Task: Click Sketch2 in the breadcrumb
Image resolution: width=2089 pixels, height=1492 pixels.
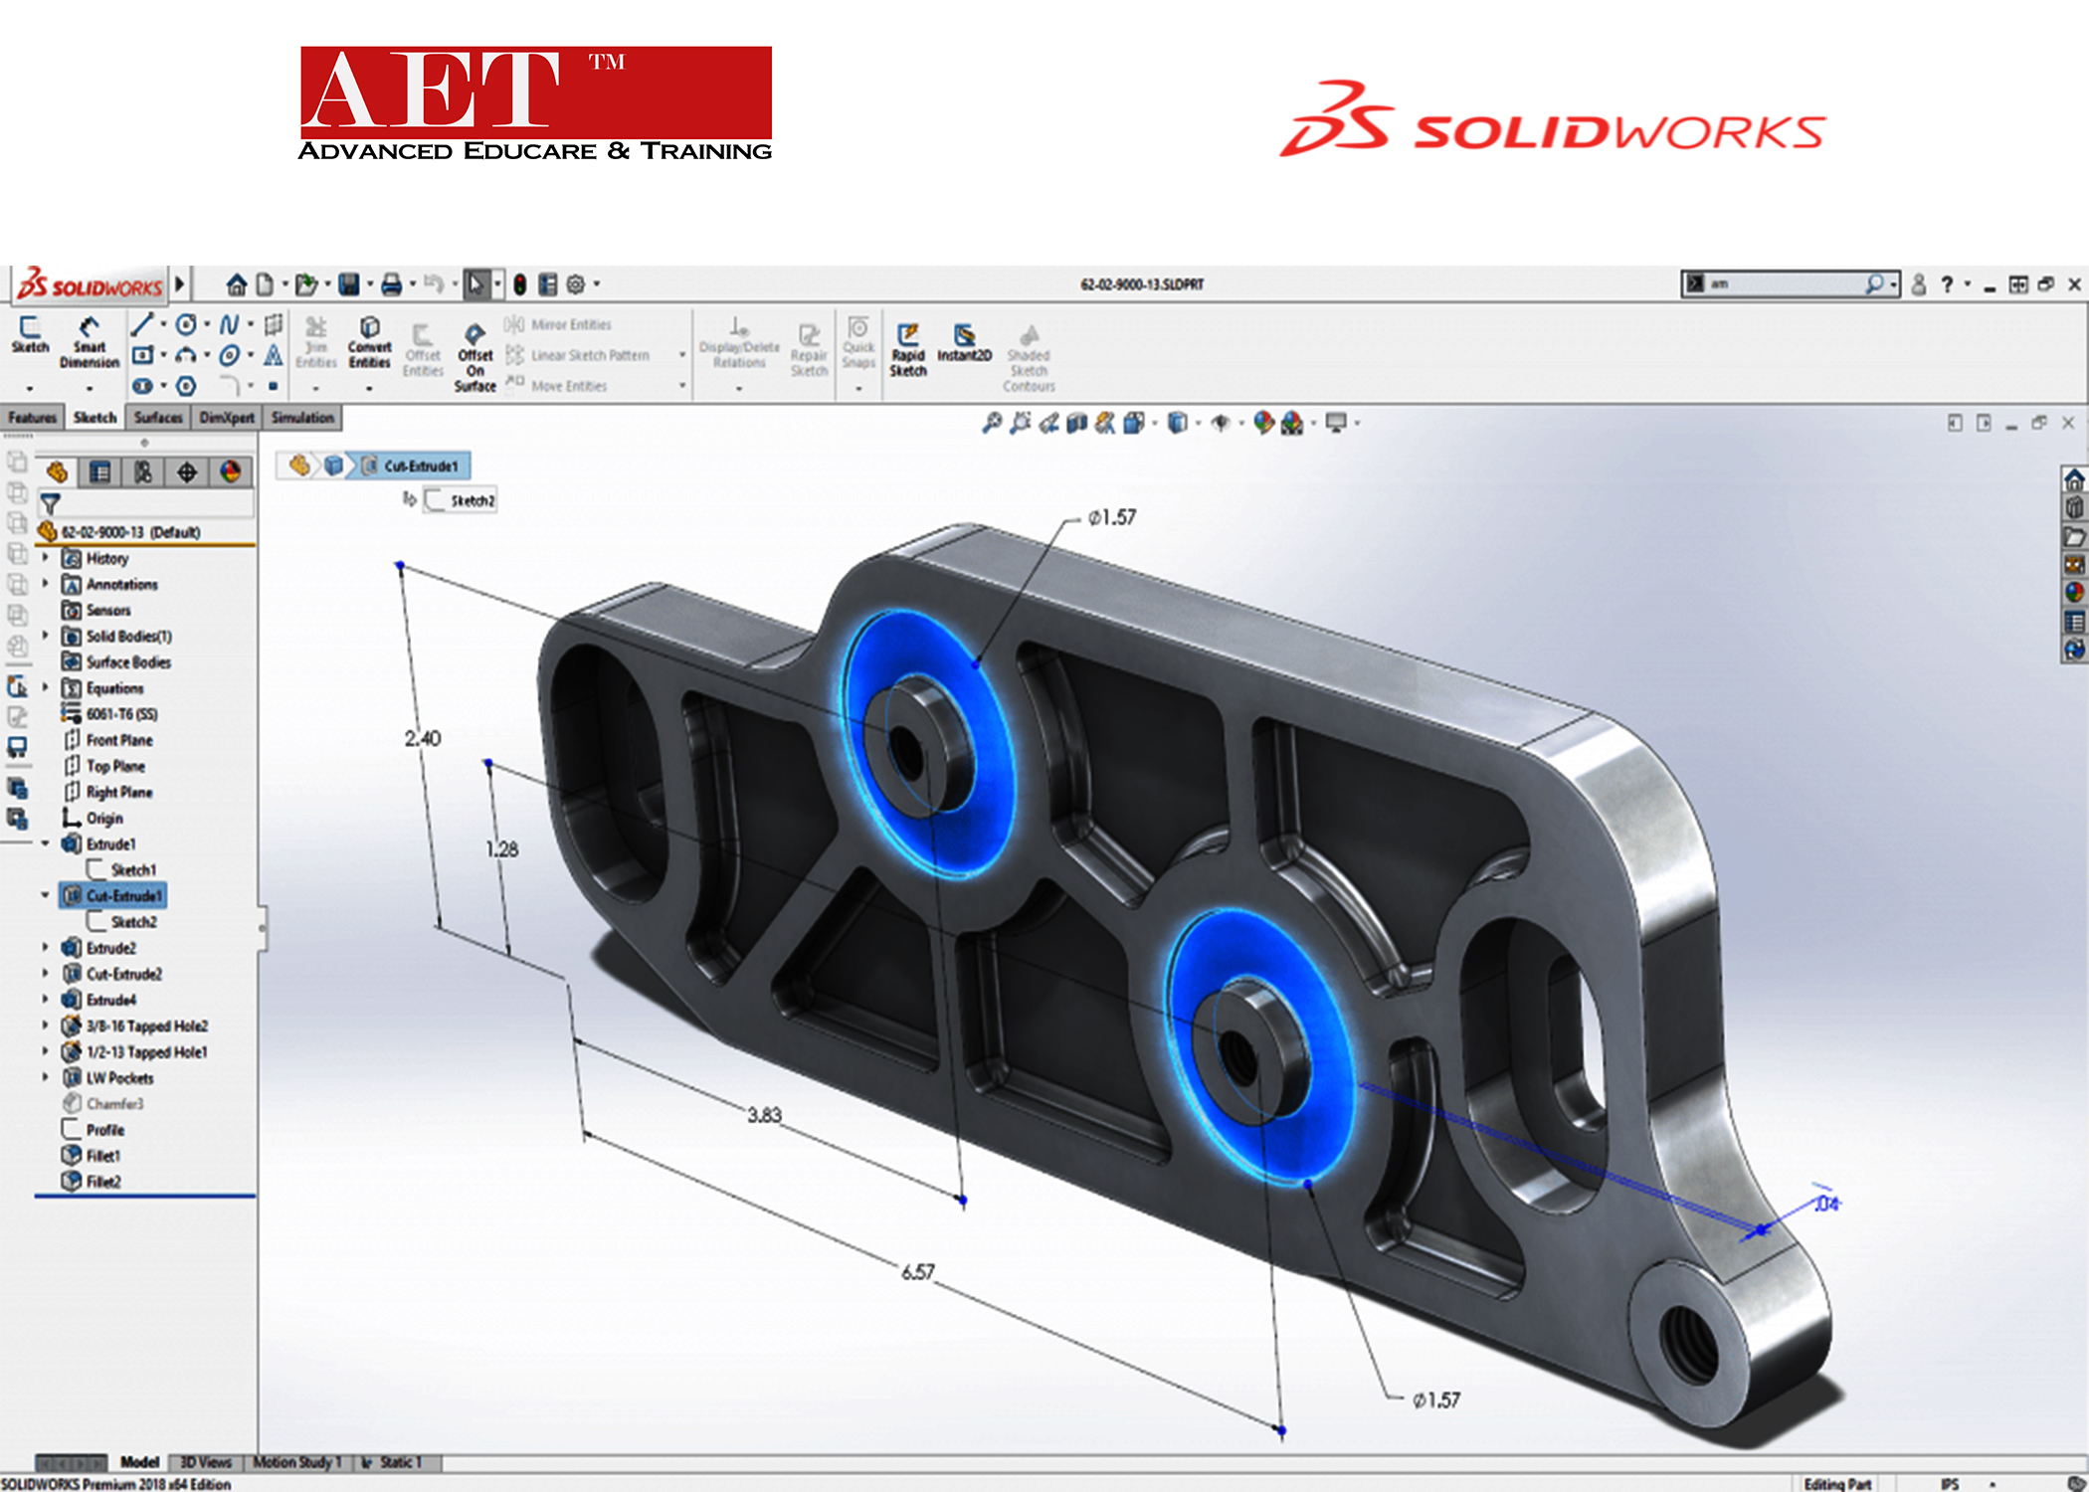Action: (x=462, y=500)
